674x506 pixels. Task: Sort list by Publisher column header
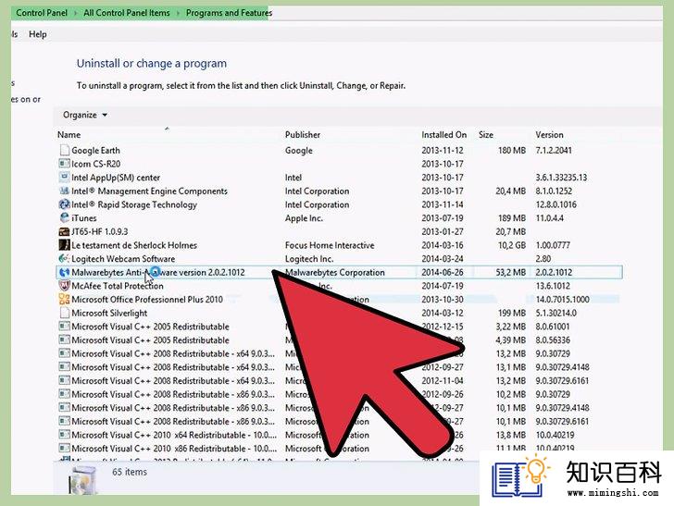point(303,135)
